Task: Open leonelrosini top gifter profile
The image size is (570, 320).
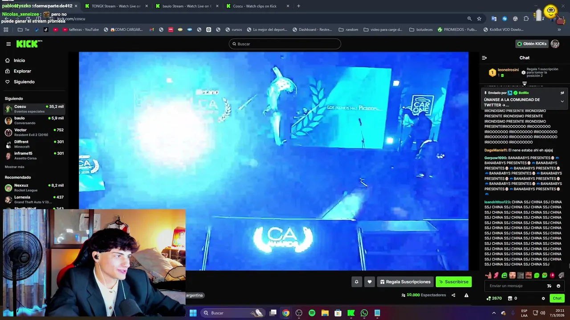Action: 508,70
